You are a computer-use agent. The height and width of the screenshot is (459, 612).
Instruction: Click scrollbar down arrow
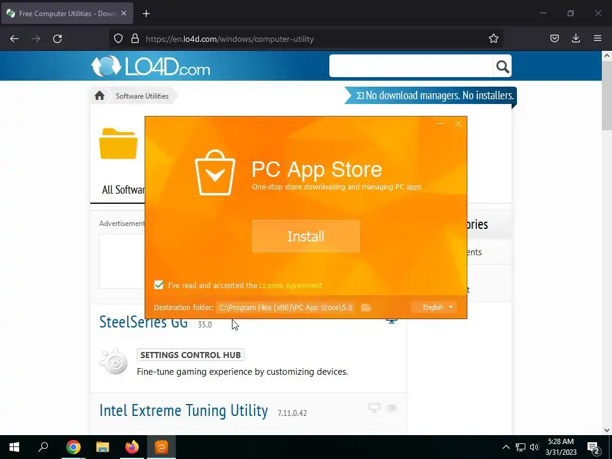pyautogui.click(x=607, y=430)
